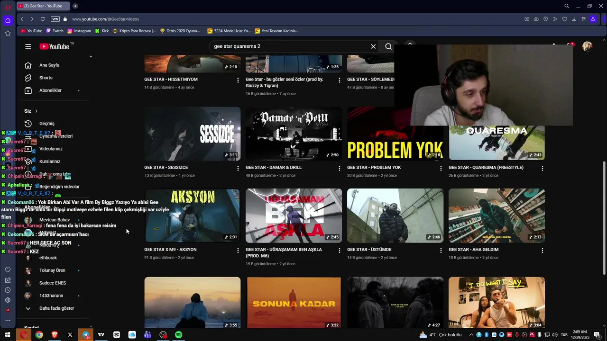The width and height of the screenshot is (607, 341).
Task: Open Google Chrome from the taskbar
Action: pyautogui.click(x=39, y=335)
